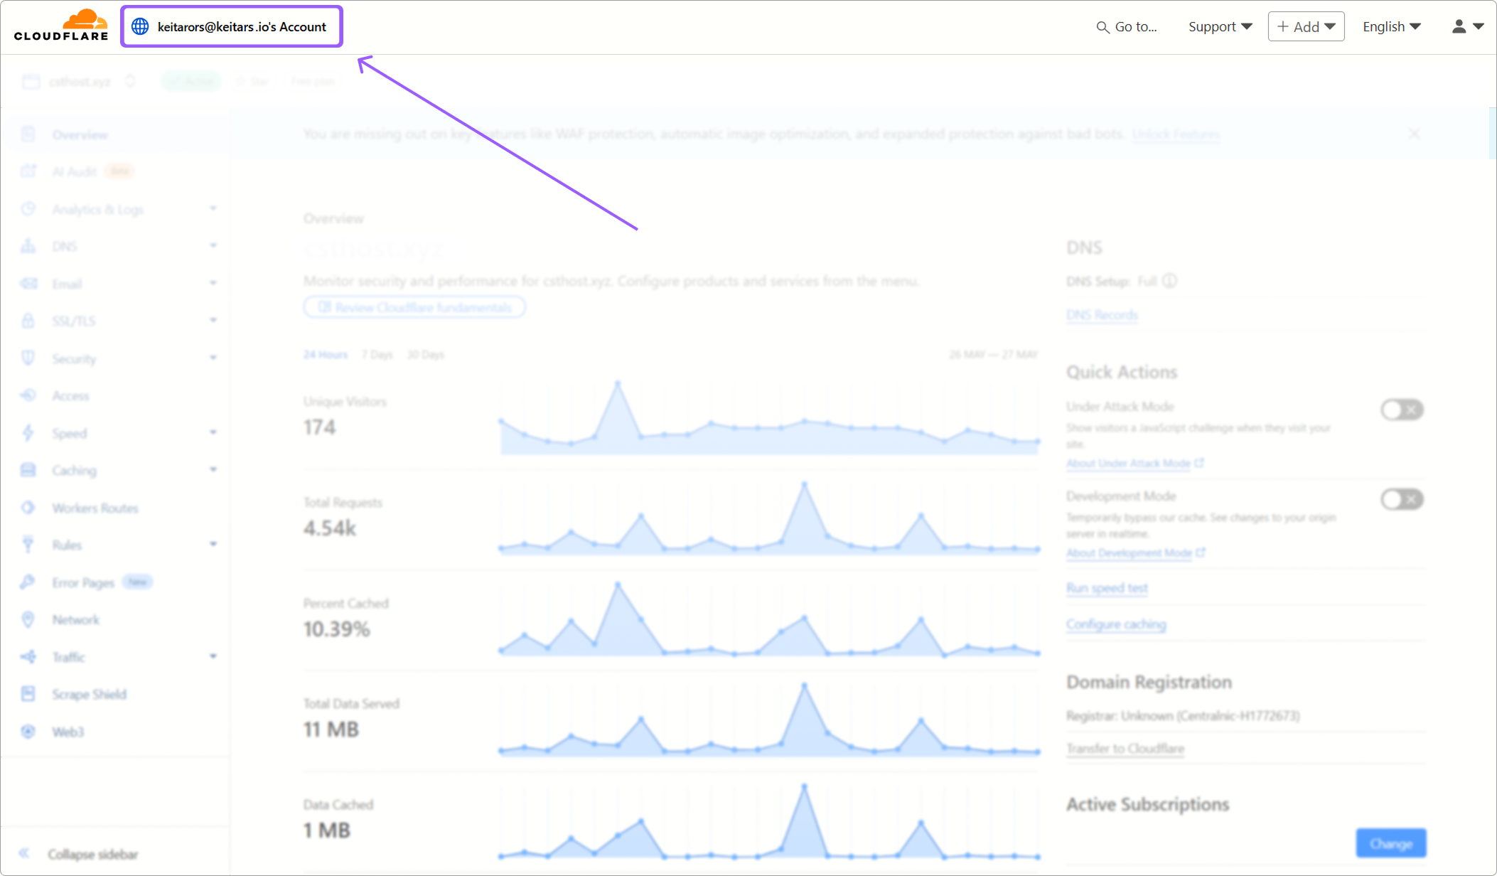This screenshot has width=1497, height=876.
Task: Click the Run speed test link
Action: 1107,588
